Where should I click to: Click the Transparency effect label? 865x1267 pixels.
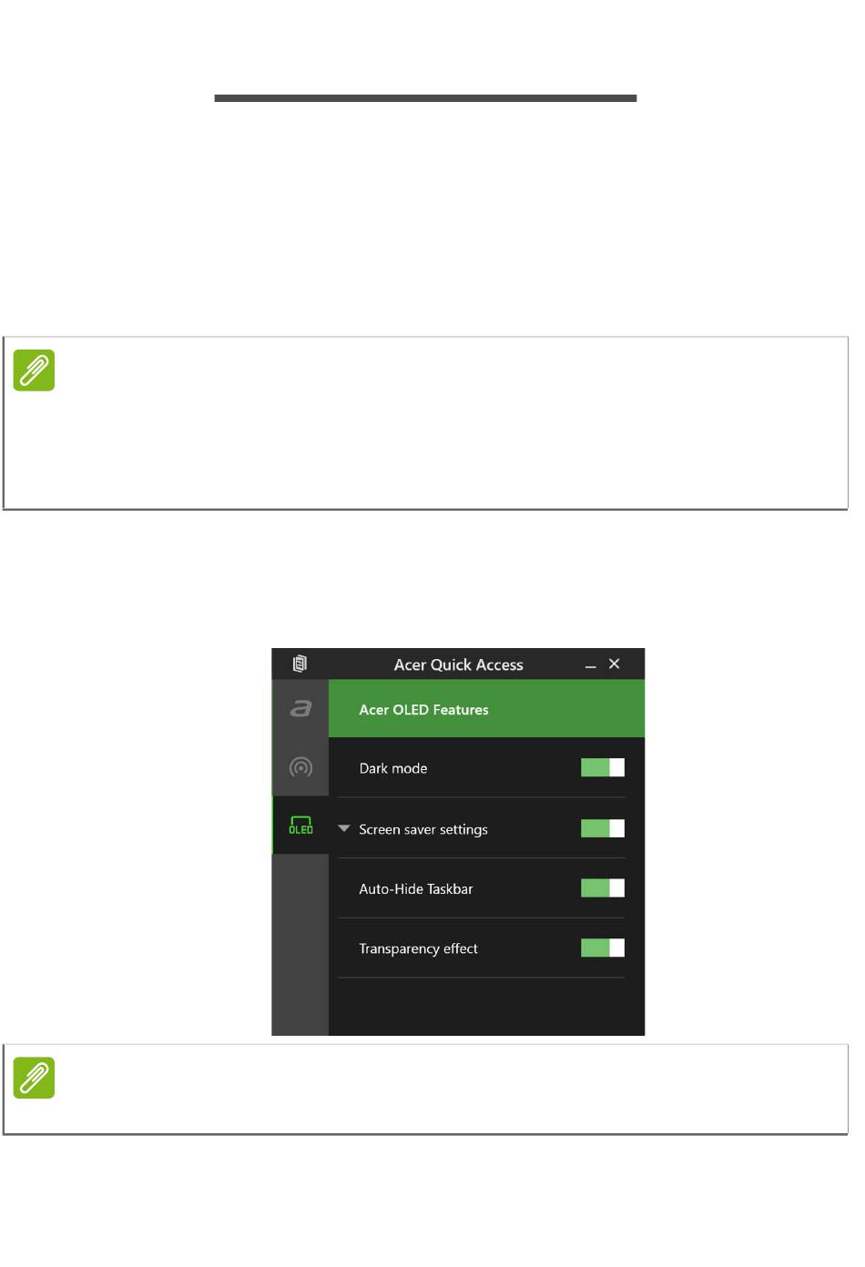418,948
